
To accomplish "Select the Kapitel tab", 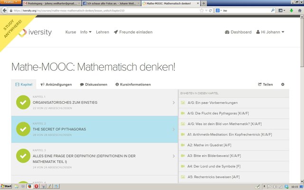I will pyautogui.click(x=24, y=85).
